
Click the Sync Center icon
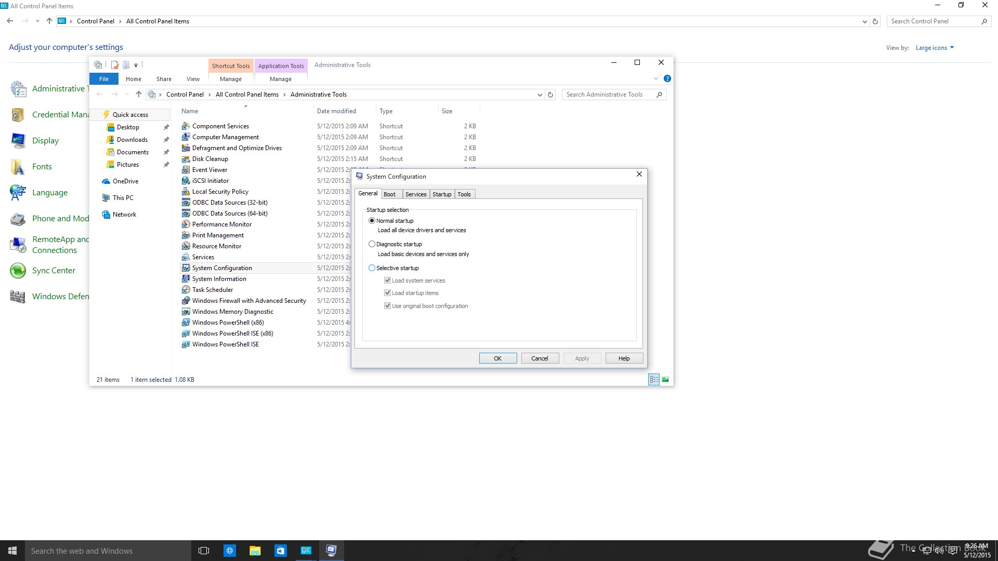[18, 271]
